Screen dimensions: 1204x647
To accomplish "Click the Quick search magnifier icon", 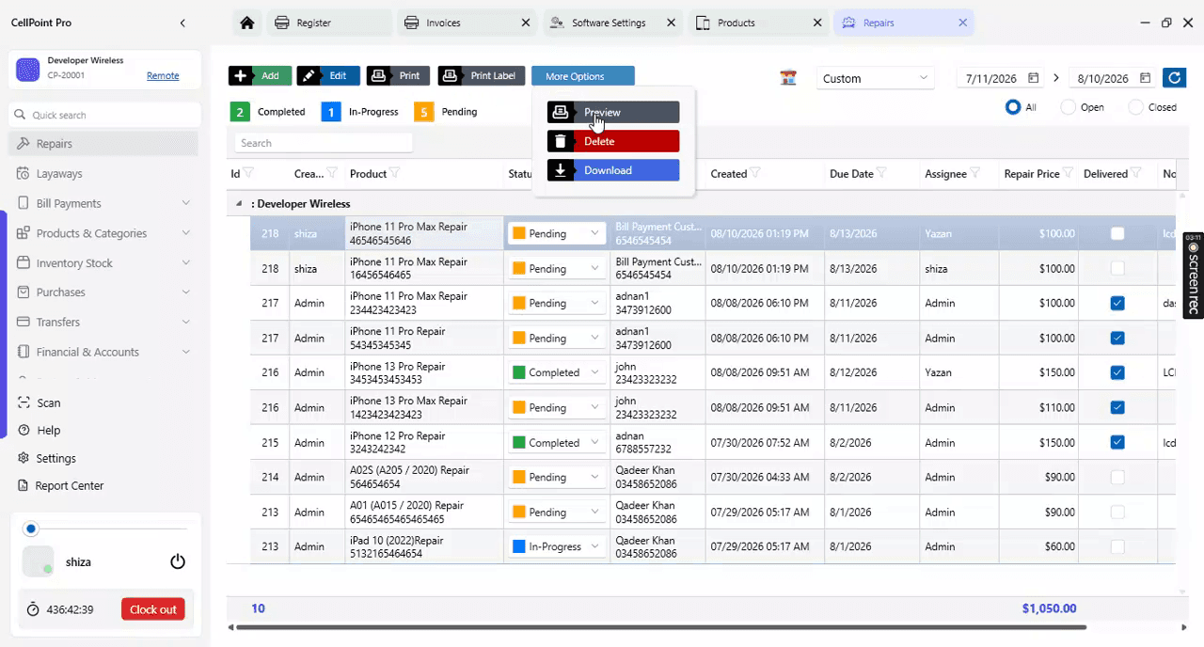I will (x=20, y=115).
